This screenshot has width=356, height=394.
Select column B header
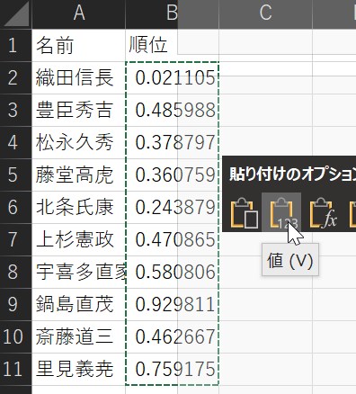(172, 14)
